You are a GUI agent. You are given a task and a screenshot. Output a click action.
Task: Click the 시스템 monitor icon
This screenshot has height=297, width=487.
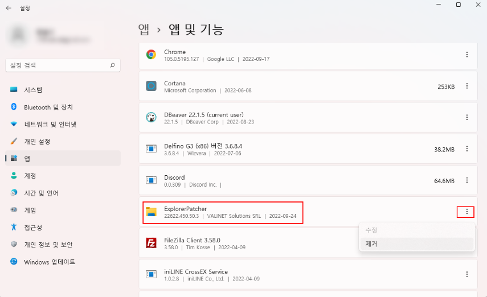point(14,90)
